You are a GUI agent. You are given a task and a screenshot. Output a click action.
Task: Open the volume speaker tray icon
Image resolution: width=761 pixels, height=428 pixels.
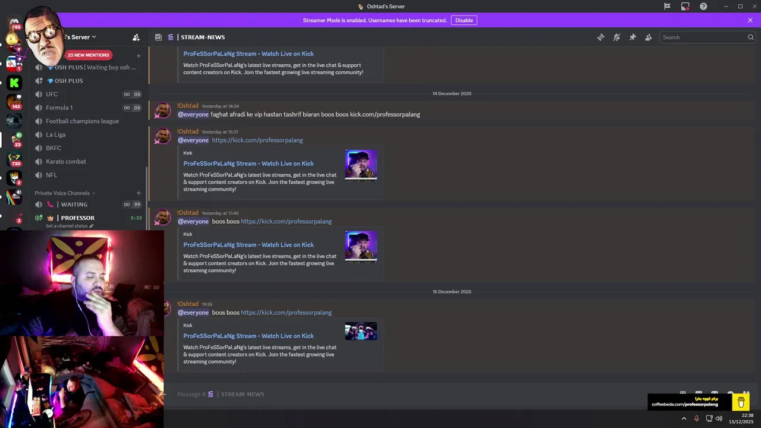tap(719, 418)
